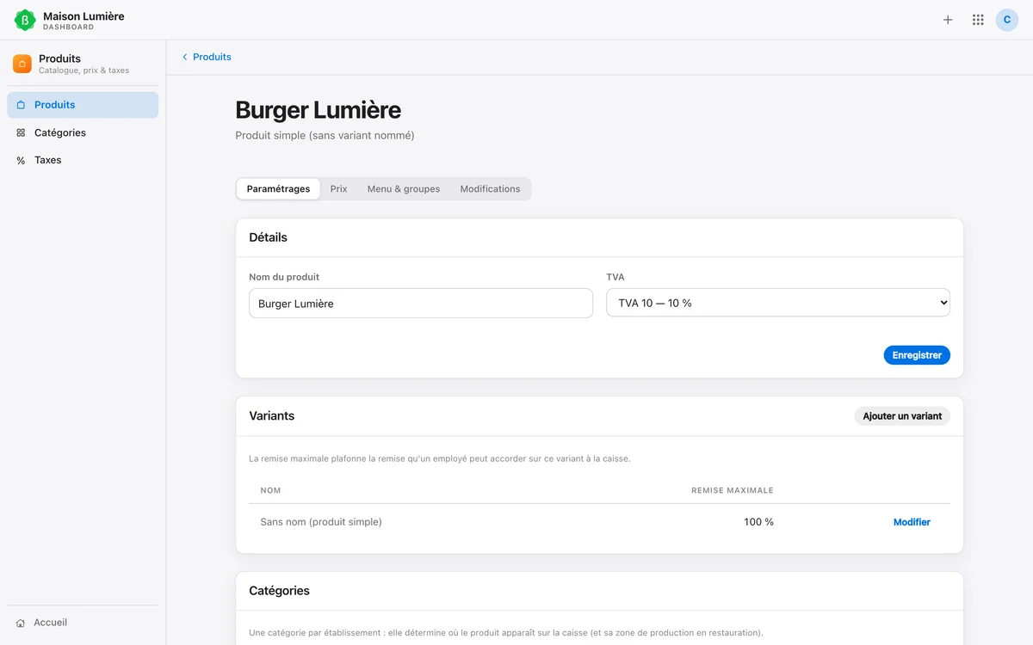Viewport: 1033px width, 645px height.
Task: Click the Produits bag icon in sidebar
Action: 21,105
